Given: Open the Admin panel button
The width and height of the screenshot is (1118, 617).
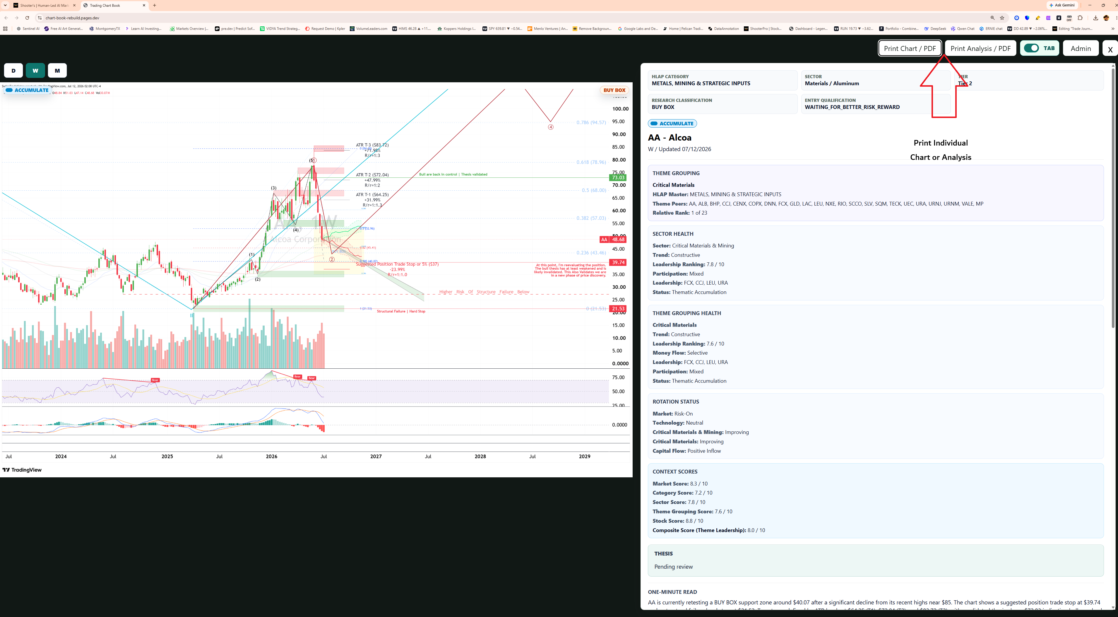Looking at the screenshot, I should 1081,48.
